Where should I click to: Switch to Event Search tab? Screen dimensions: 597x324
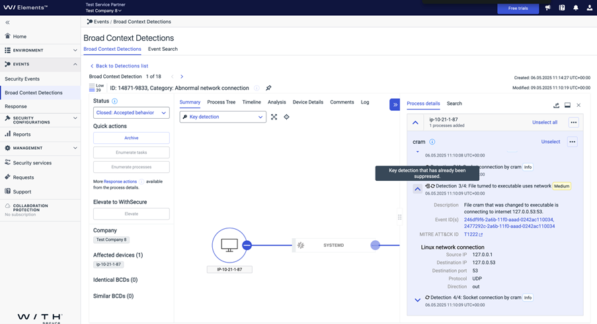pos(163,49)
